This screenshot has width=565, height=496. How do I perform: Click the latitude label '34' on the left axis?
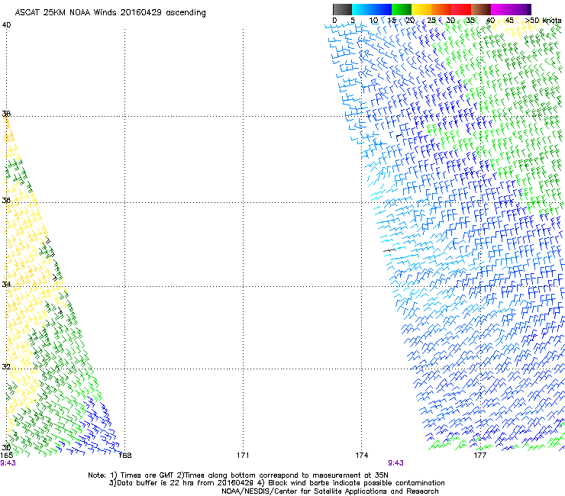pos(6,284)
